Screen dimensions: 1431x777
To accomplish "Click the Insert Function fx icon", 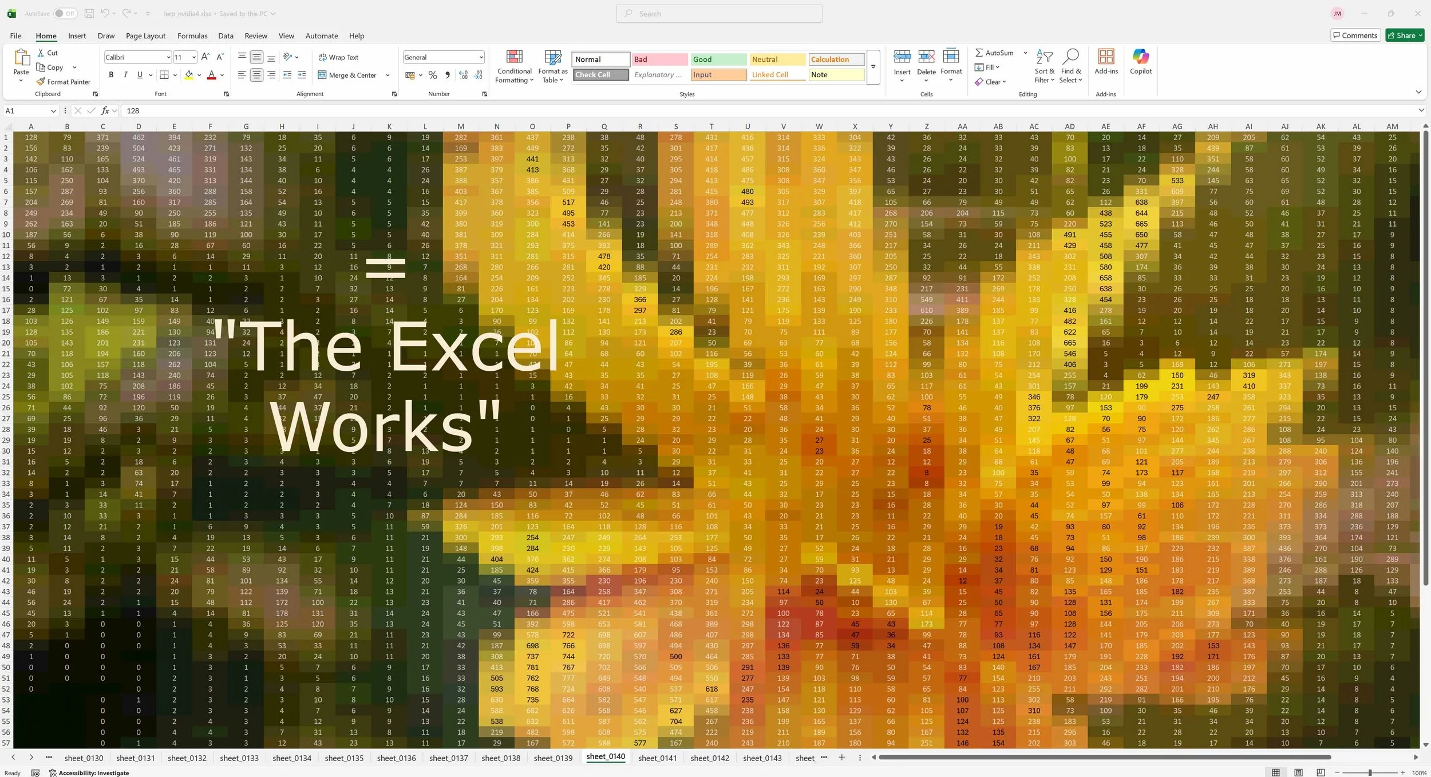I will 105,110.
